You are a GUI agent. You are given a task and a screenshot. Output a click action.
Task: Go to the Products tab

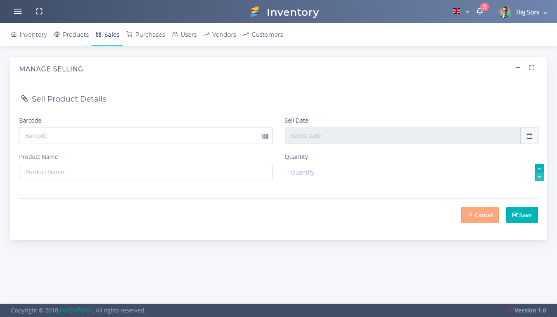pyautogui.click(x=71, y=35)
